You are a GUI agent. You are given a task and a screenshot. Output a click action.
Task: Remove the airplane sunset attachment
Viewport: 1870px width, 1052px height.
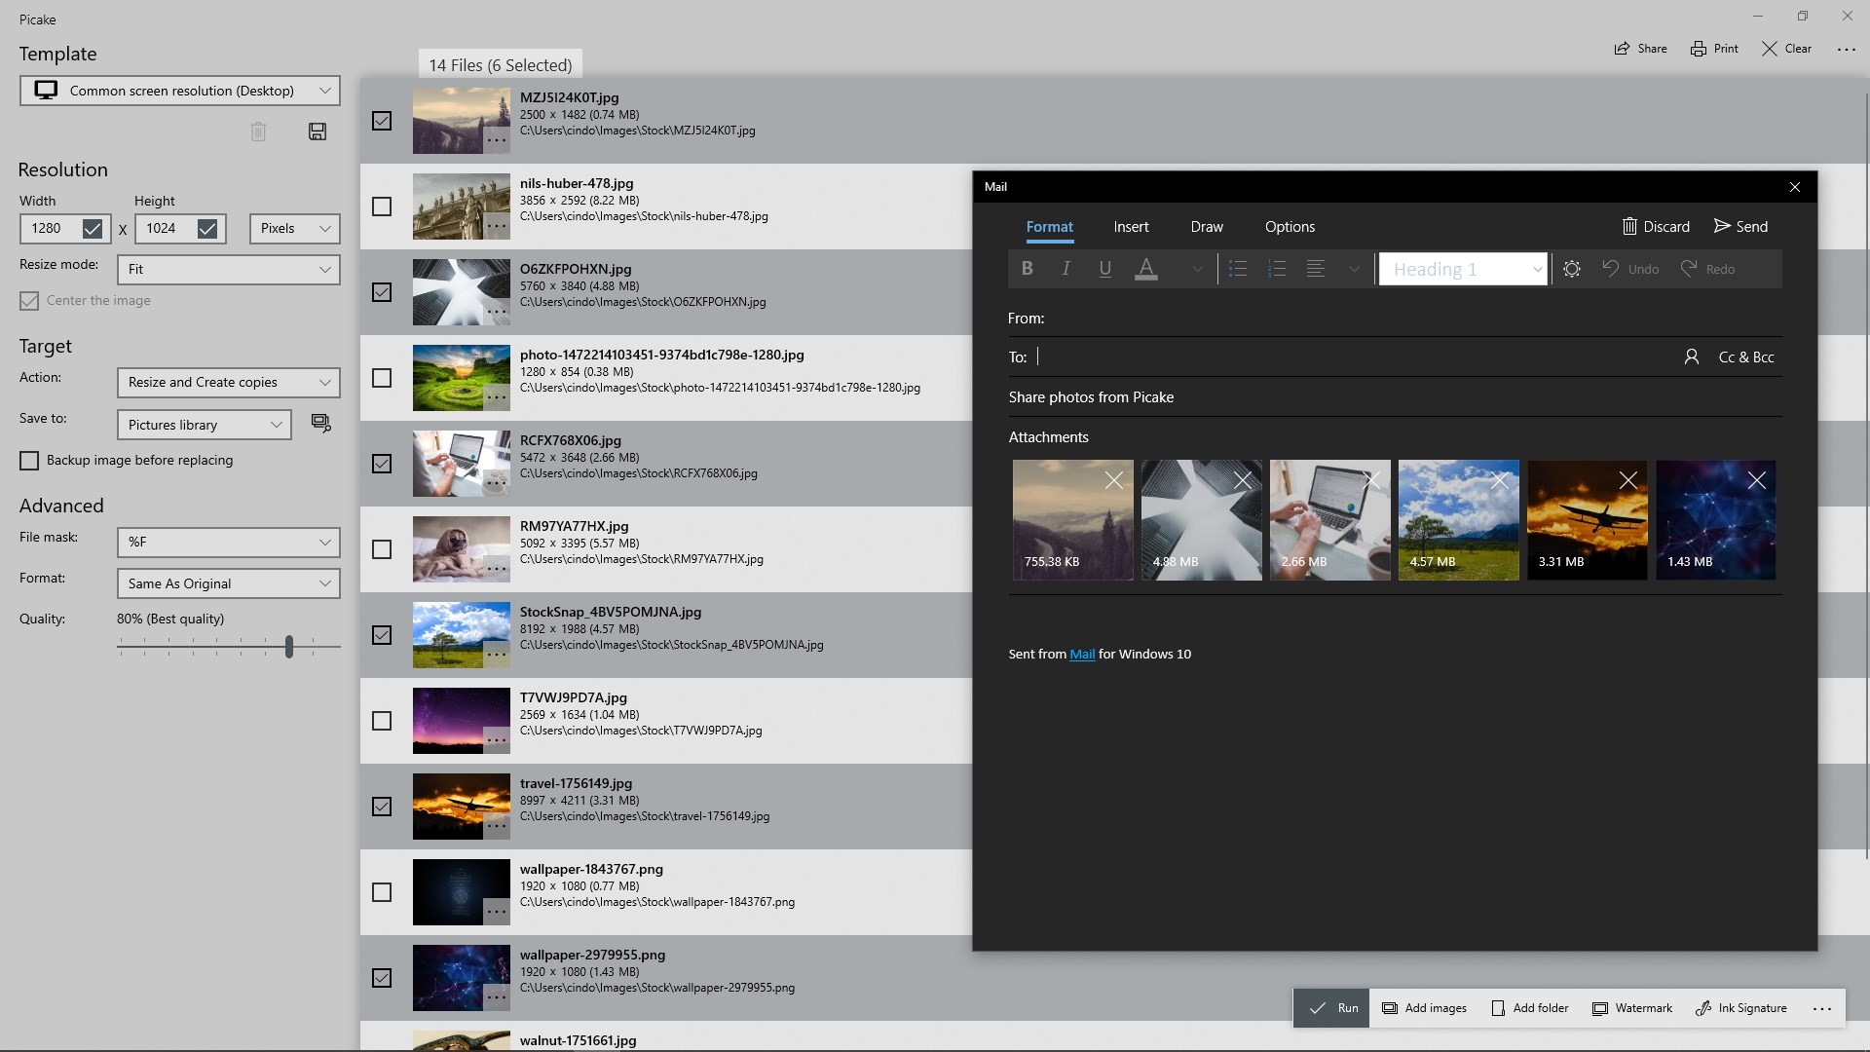click(1627, 480)
